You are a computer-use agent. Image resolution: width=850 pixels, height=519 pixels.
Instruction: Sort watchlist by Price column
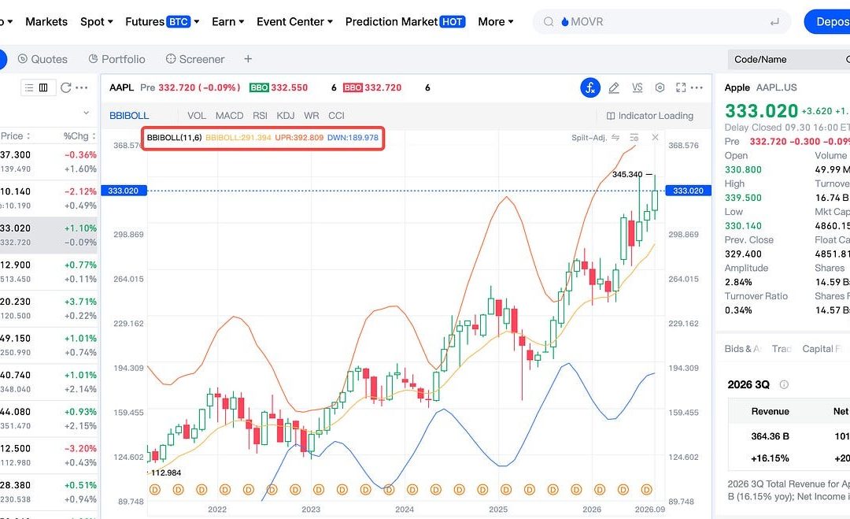coord(15,135)
